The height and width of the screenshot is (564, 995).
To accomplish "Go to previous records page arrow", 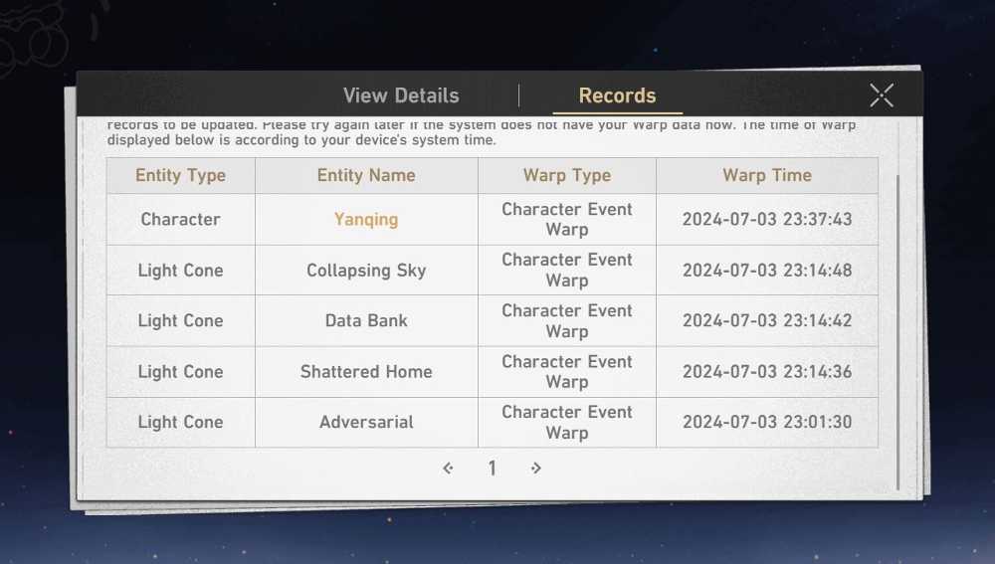I will (x=448, y=469).
